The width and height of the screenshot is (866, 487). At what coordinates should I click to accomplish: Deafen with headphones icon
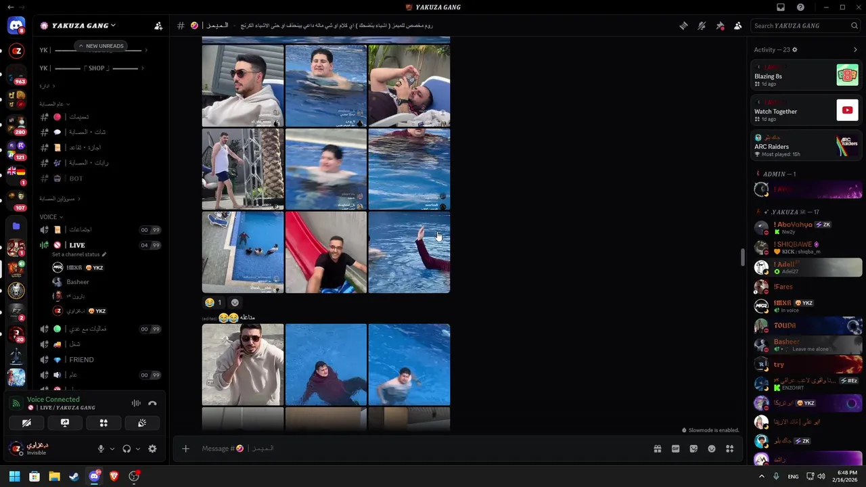[127, 448]
